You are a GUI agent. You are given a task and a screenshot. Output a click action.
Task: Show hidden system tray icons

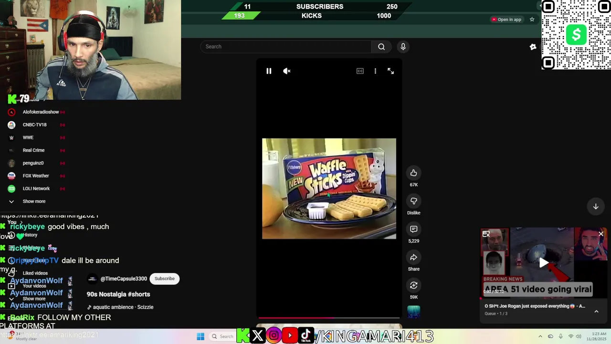pos(540,337)
